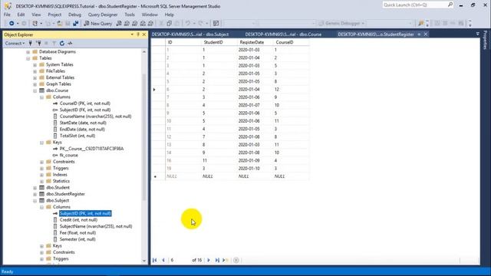Click the Object Explorer vertical scrollbar

pos(144,156)
